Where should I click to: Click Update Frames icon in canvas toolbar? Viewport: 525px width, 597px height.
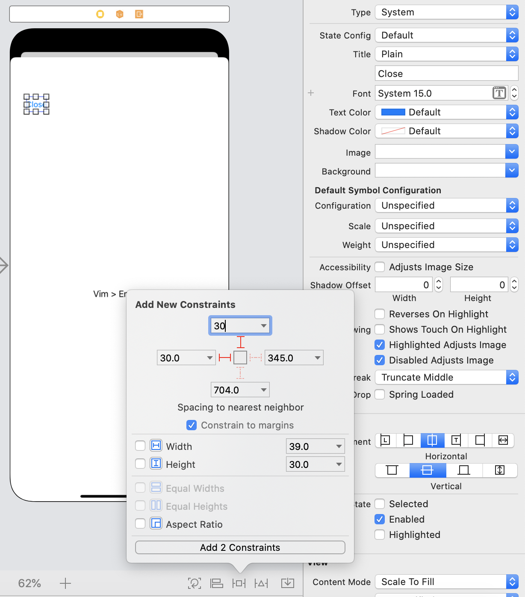tap(195, 583)
